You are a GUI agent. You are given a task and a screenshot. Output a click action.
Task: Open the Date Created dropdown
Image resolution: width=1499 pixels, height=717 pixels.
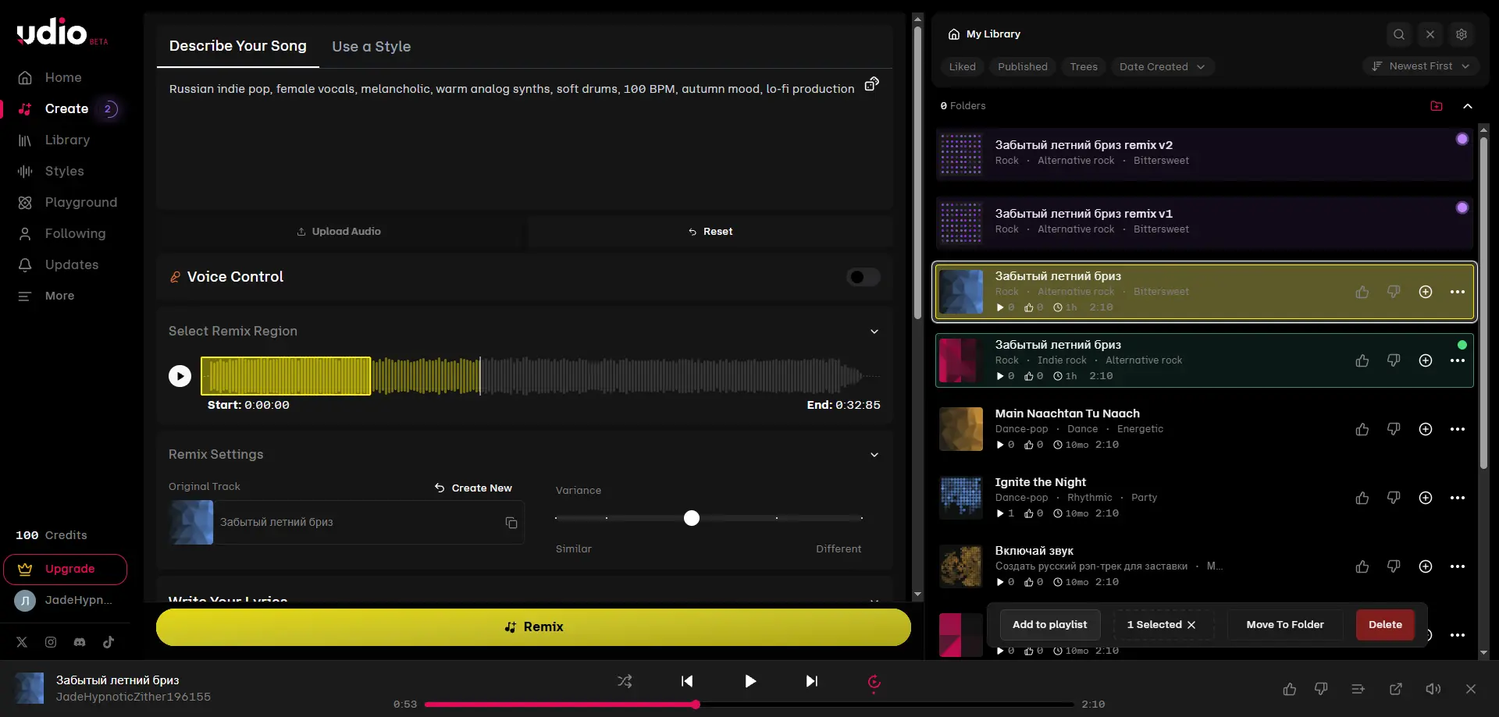coord(1162,67)
